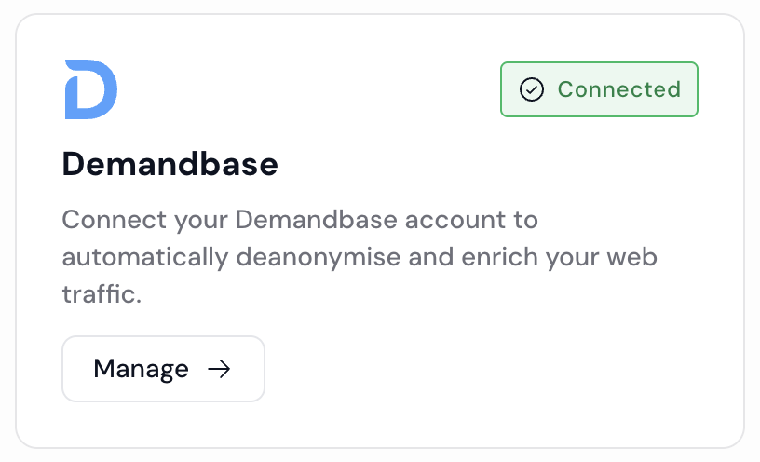Click the right arrow icon inside Manage

[x=219, y=369]
